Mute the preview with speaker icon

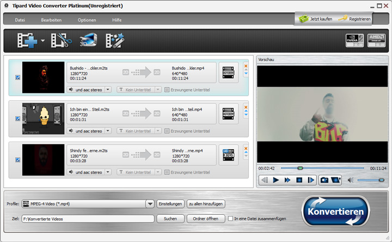(351, 180)
